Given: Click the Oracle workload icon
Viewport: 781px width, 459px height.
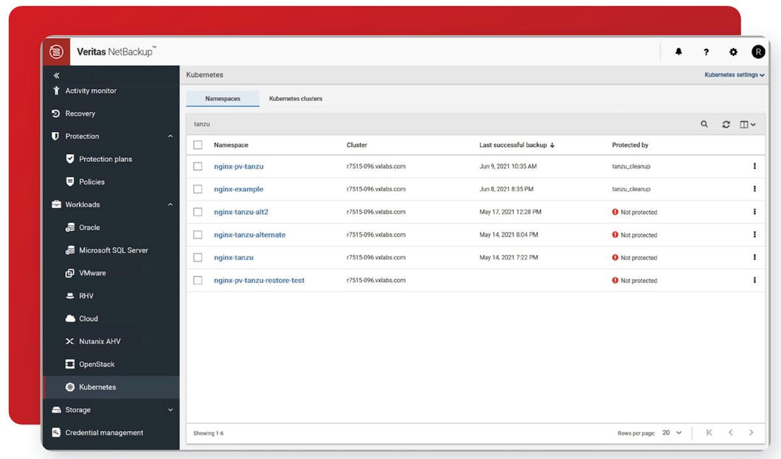Looking at the screenshot, I should 70,228.
